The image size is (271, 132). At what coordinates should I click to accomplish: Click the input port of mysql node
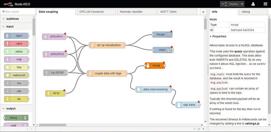click(x=145, y=65)
